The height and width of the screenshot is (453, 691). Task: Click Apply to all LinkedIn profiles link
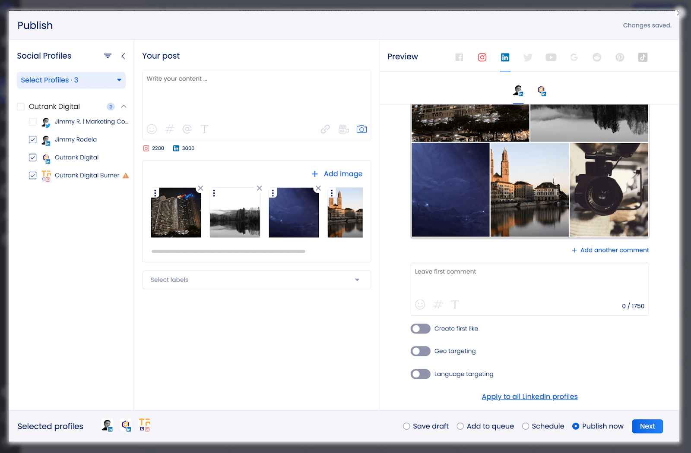pos(529,396)
